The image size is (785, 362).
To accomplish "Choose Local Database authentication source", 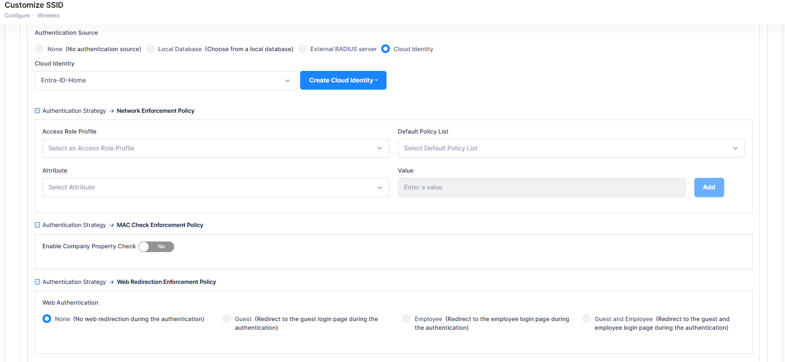I will pos(151,49).
